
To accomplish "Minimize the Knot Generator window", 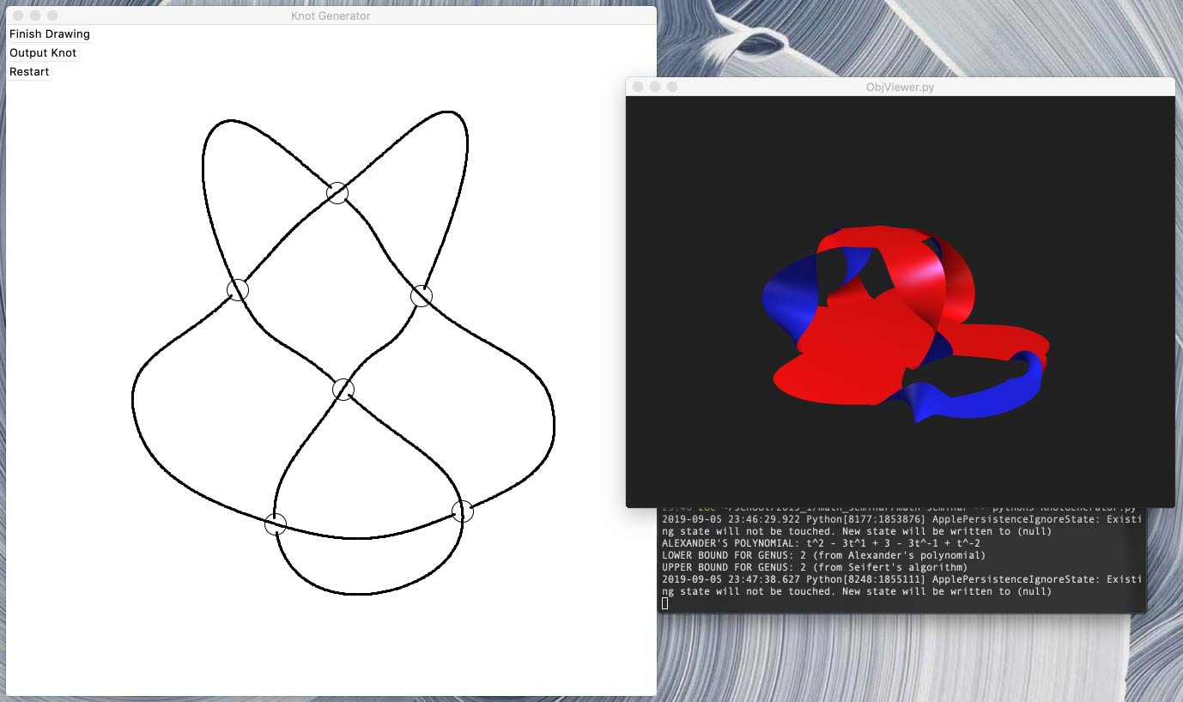I will coord(35,15).
